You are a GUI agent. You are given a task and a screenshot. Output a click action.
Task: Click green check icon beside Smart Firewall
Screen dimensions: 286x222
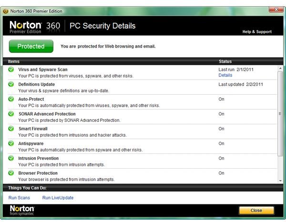tap(11, 128)
